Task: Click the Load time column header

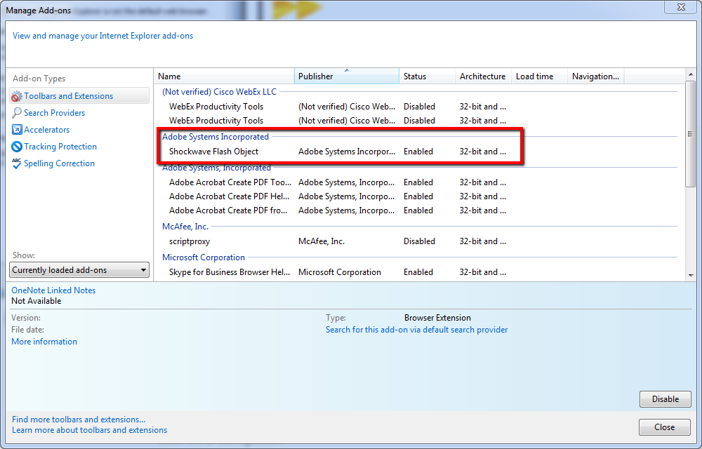Action: (539, 76)
